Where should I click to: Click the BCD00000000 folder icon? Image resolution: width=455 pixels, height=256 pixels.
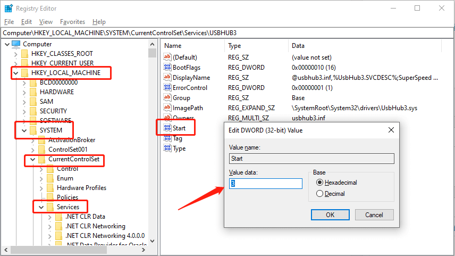point(33,82)
